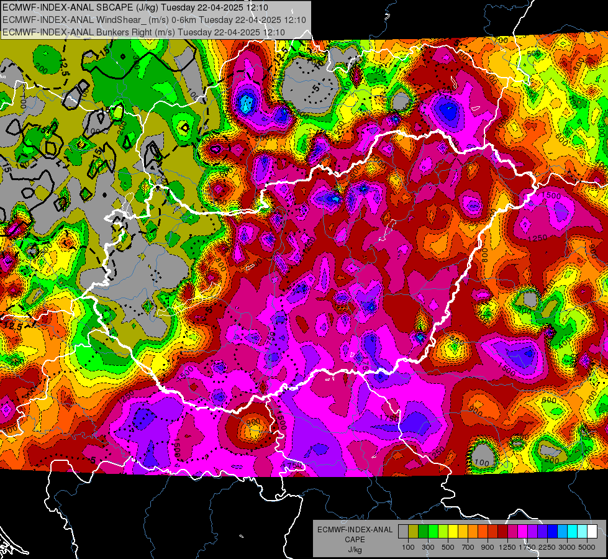Screen dimensions: 608x559
Task: Click the 5000 tick label in the legend
Action: coord(587,547)
